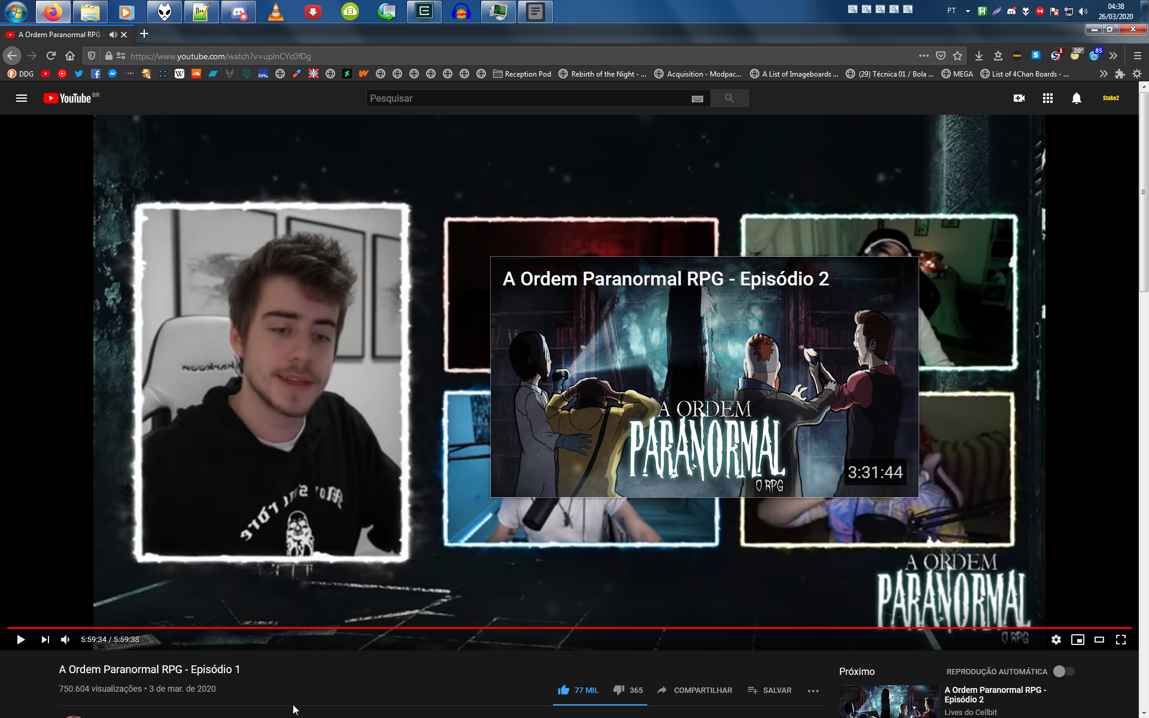
Task: Click the create video camera icon
Action: pyautogui.click(x=1019, y=98)
